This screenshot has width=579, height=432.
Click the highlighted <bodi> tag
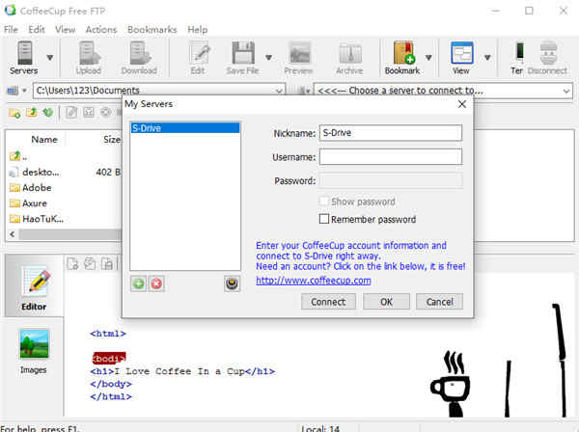pos(108,358)
